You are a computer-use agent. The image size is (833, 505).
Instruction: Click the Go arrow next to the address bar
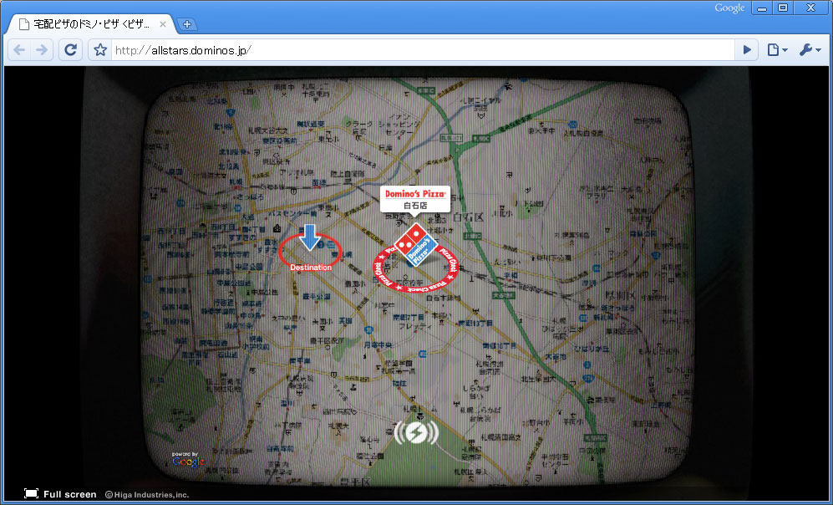pos(746,50)
